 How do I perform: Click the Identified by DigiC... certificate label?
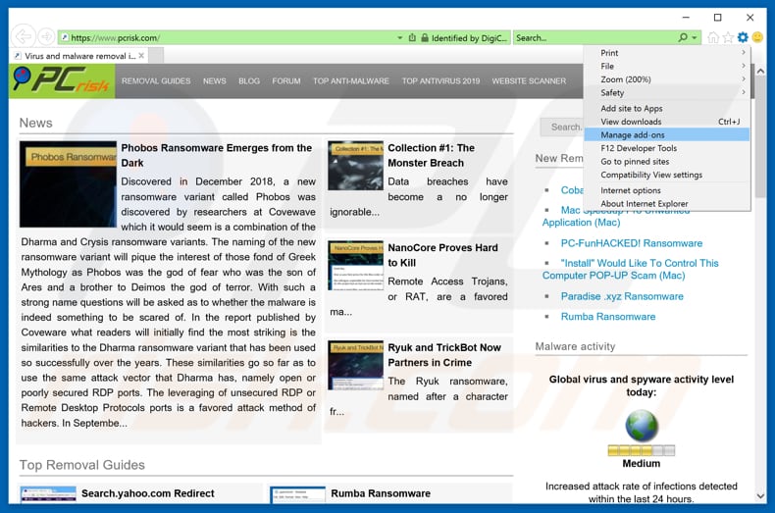(x=469, y=37)
